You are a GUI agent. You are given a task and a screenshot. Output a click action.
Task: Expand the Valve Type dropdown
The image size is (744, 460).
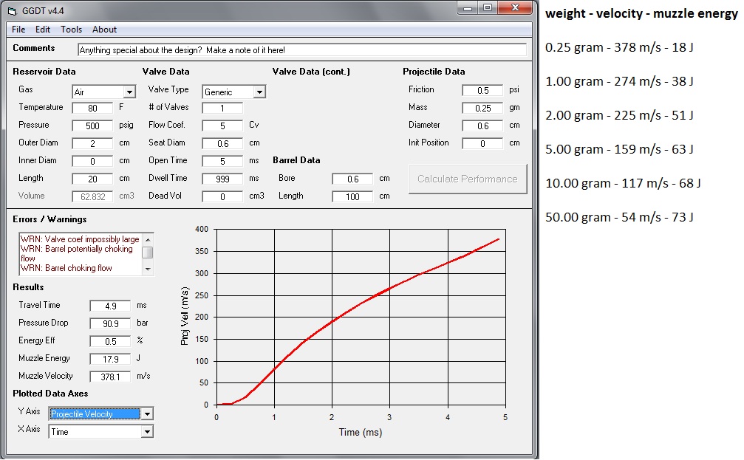259,92
